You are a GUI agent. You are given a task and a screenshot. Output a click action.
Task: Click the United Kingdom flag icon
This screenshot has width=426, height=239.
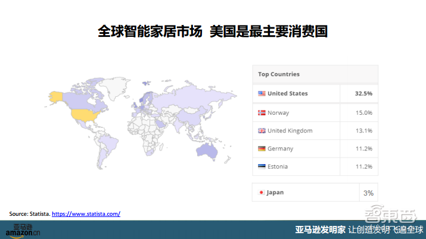[262, 130]
